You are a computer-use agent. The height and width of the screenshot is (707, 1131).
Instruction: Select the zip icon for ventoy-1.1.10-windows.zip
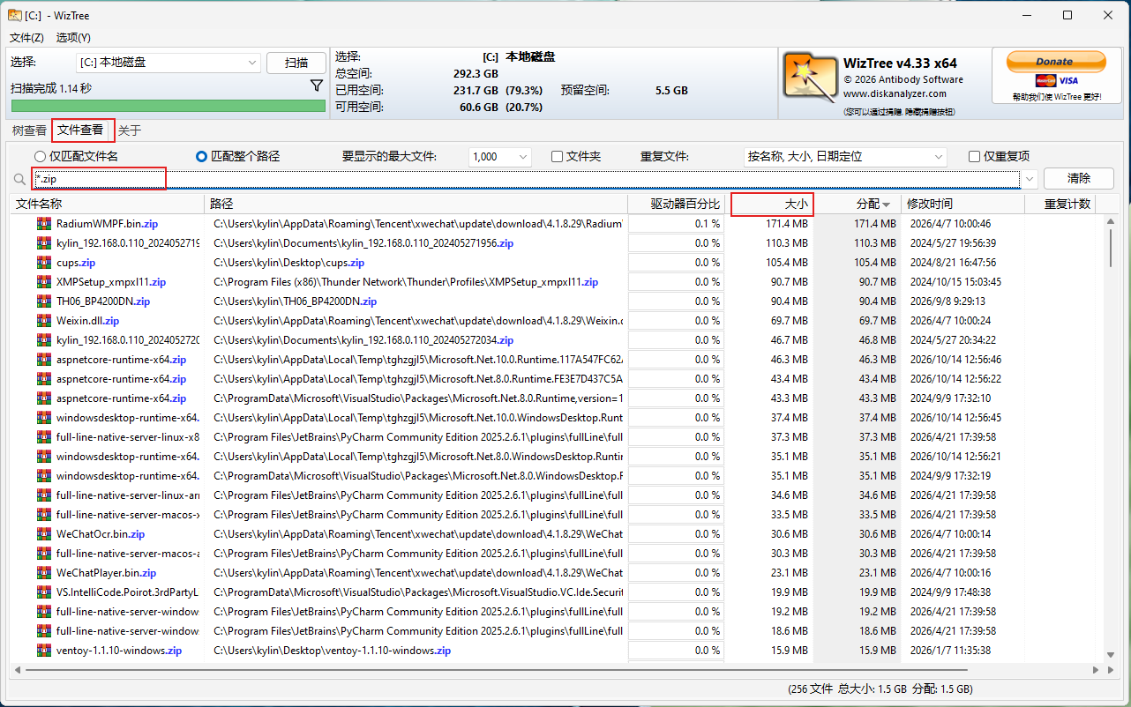[44, 651]
